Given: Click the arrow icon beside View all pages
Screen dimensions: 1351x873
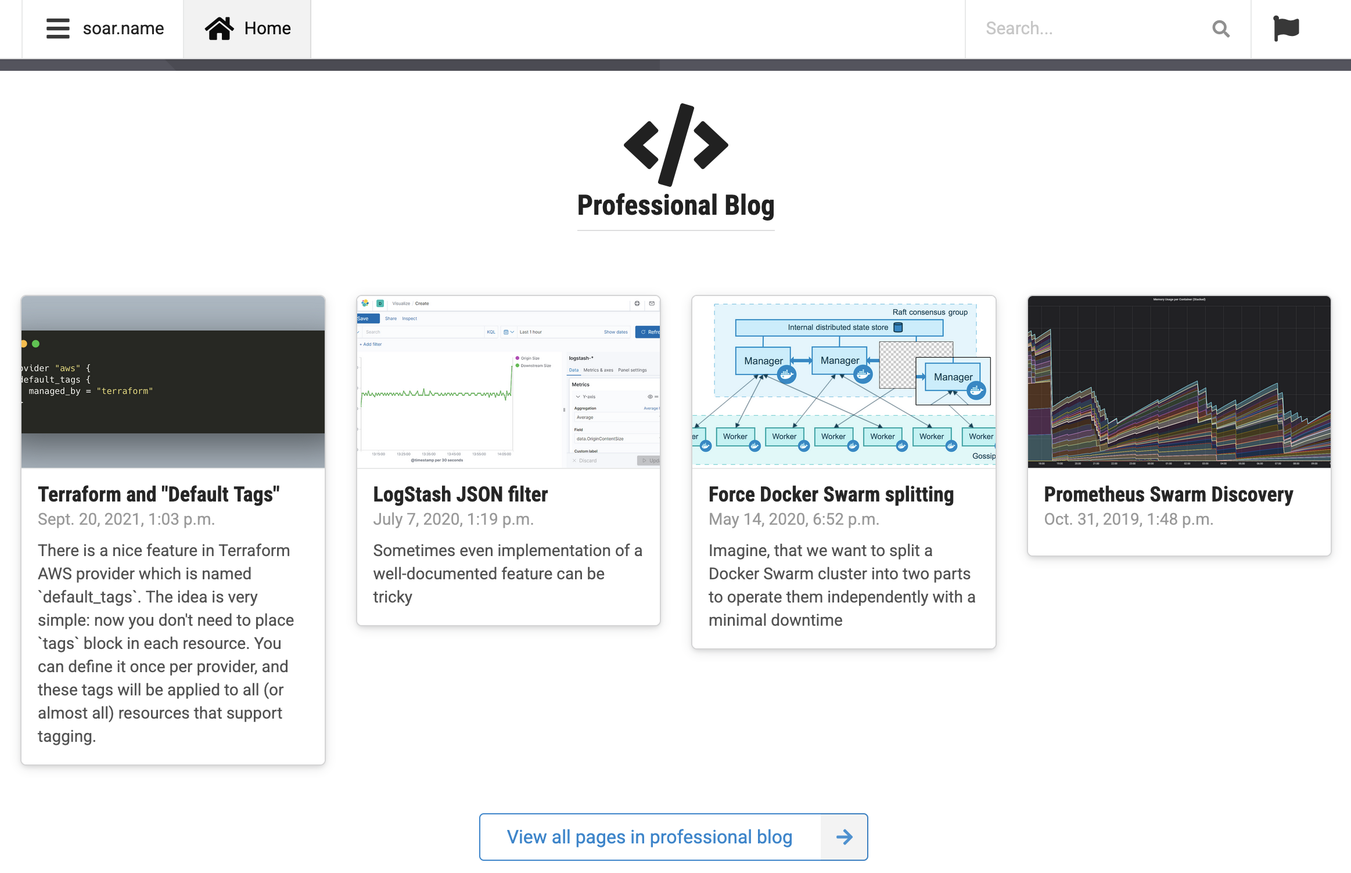Looking at the screenshot, I should 844,837.
